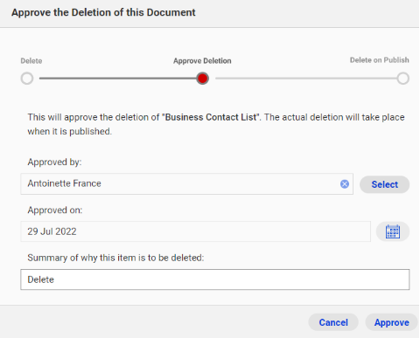Select the Delete step circle
Screen dimensions: 420x338
coord(27,79)
